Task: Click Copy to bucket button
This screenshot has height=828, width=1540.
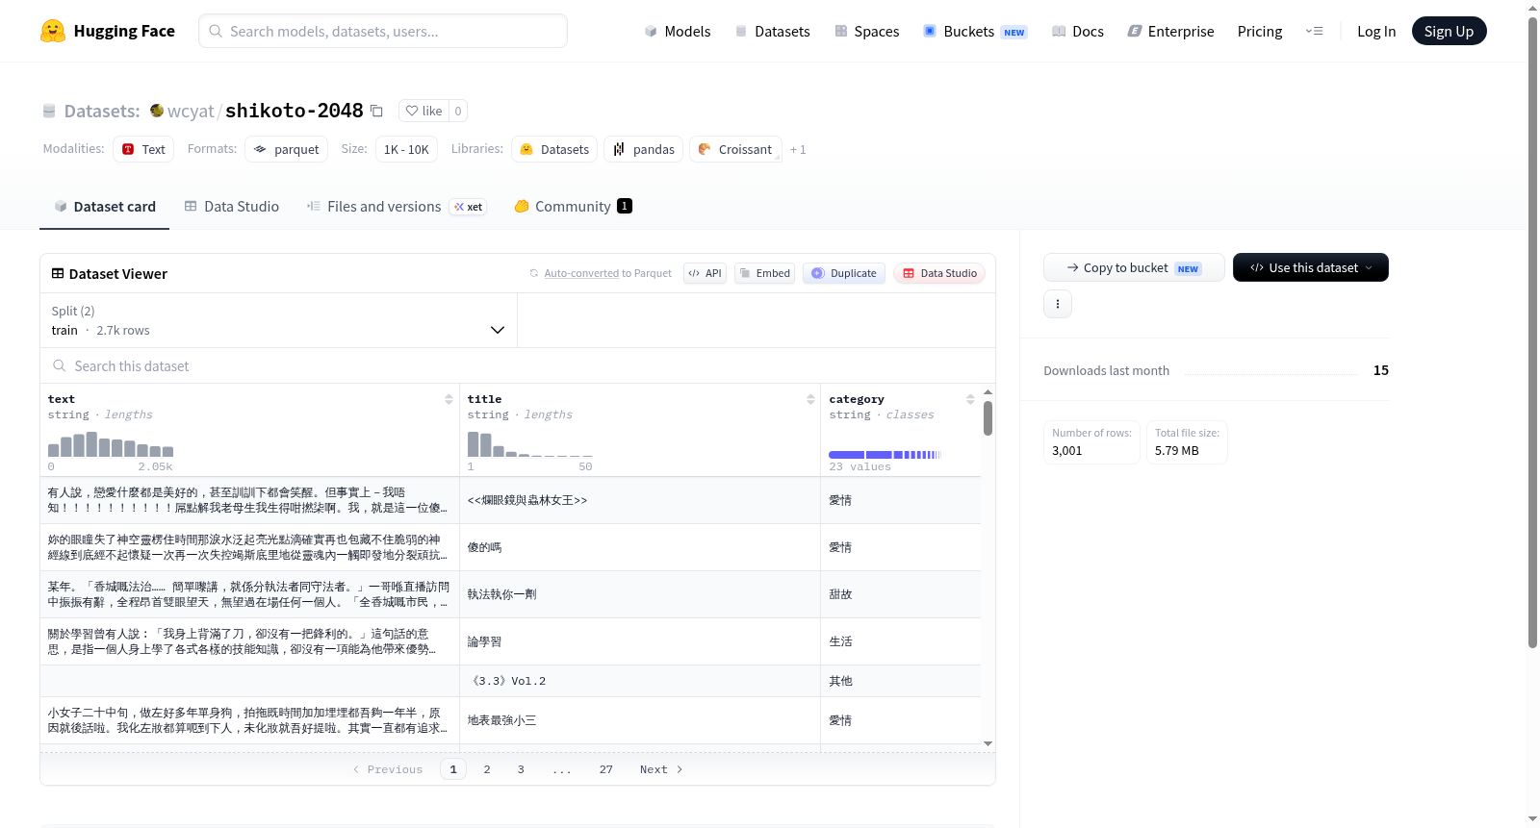Action: coord(1134,267)
